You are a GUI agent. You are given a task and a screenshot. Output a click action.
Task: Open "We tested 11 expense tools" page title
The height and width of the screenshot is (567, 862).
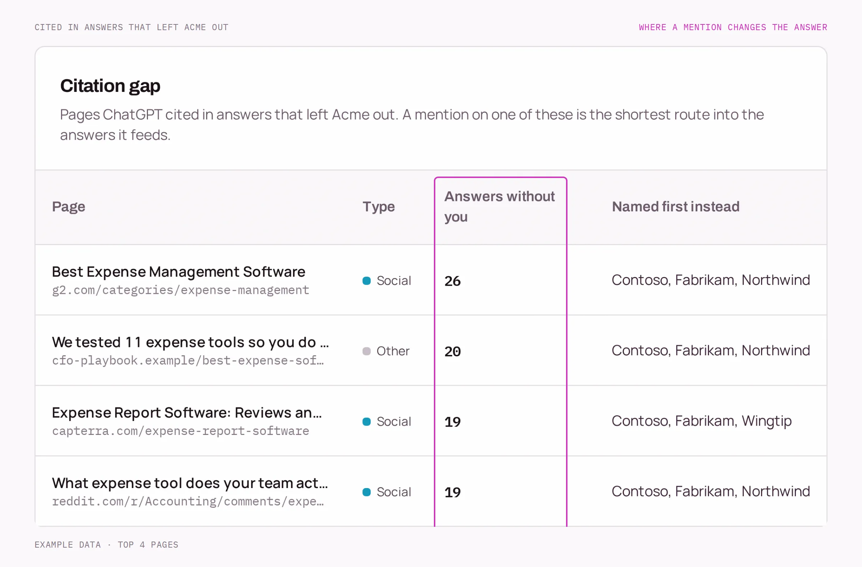tap(190, 342)
